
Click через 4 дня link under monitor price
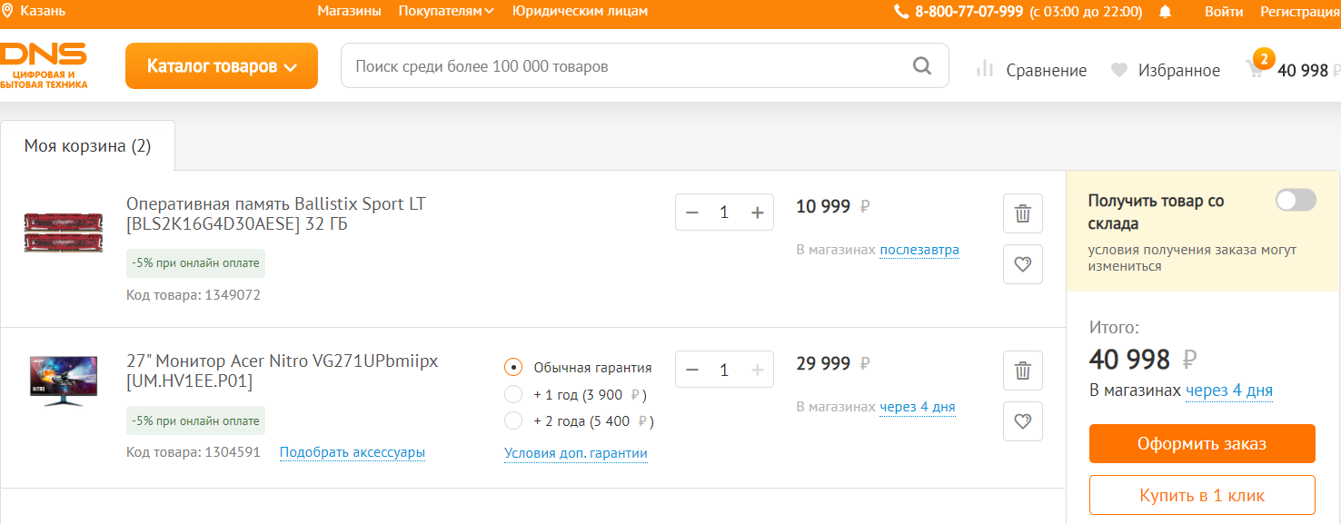point(918,407)
